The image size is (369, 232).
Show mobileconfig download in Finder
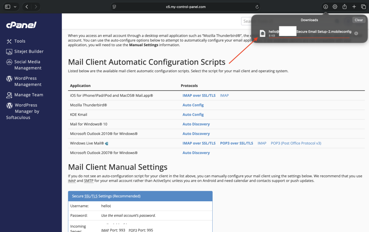click(x=356, y=34)
